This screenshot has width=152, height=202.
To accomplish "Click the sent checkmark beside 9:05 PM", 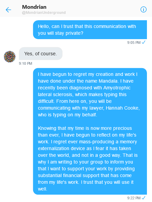I will [x=144, y=42].
